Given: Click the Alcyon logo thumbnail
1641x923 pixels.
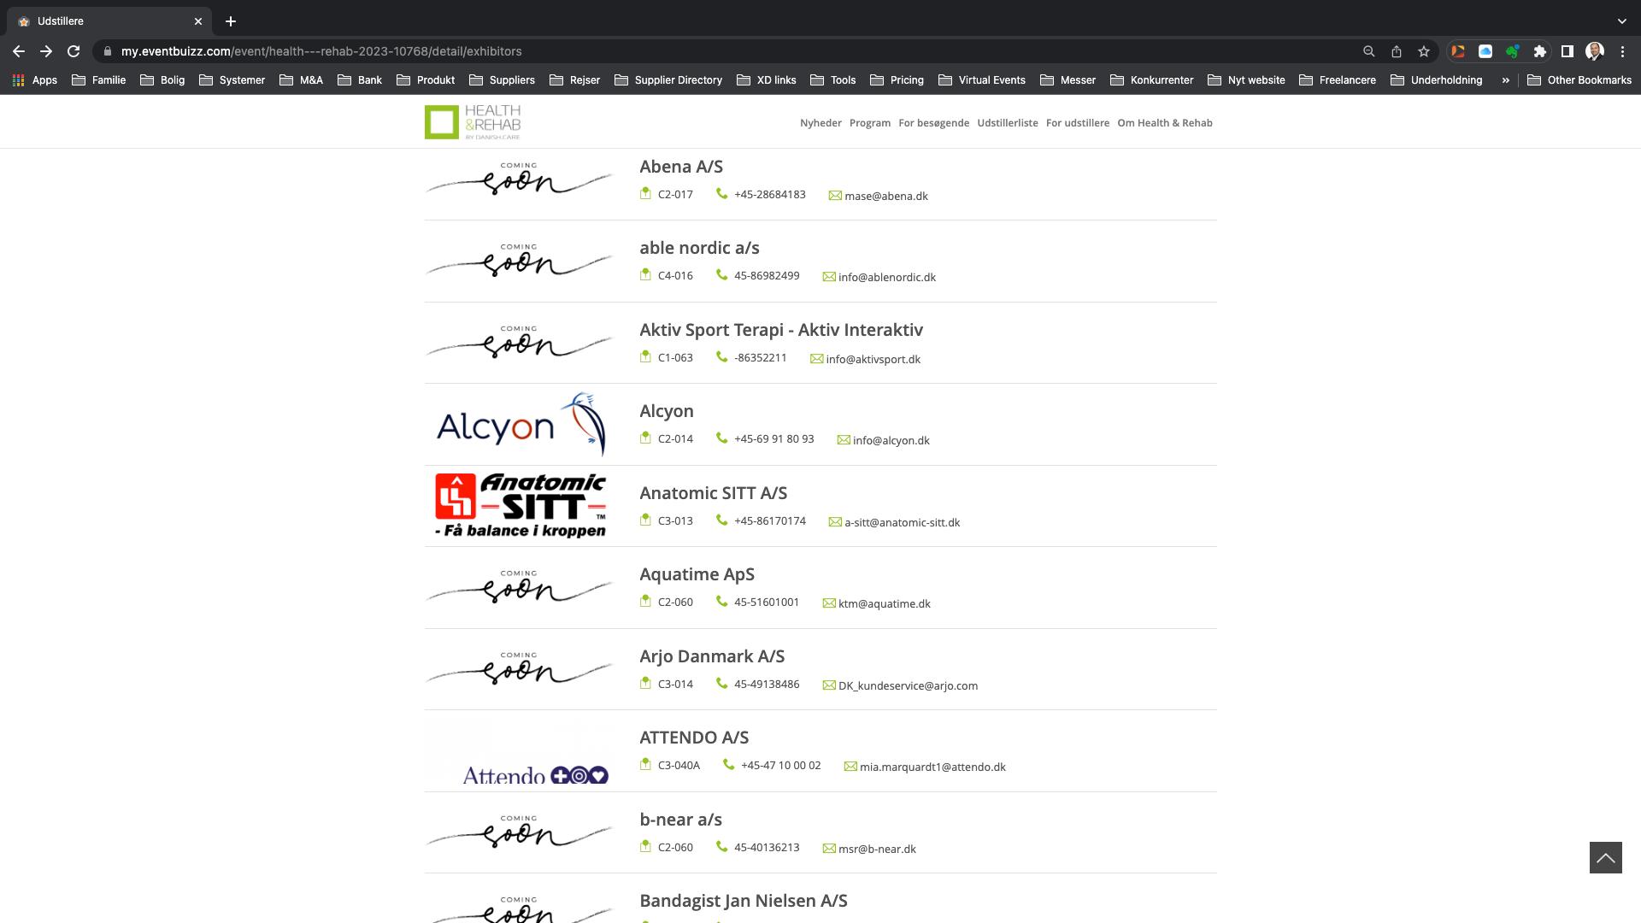Looking at the screenshot, I should 520,424.
